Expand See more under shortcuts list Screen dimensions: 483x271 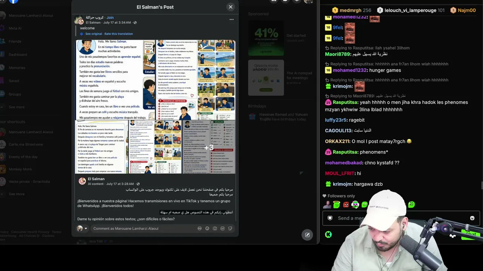[x=17, y=194]
